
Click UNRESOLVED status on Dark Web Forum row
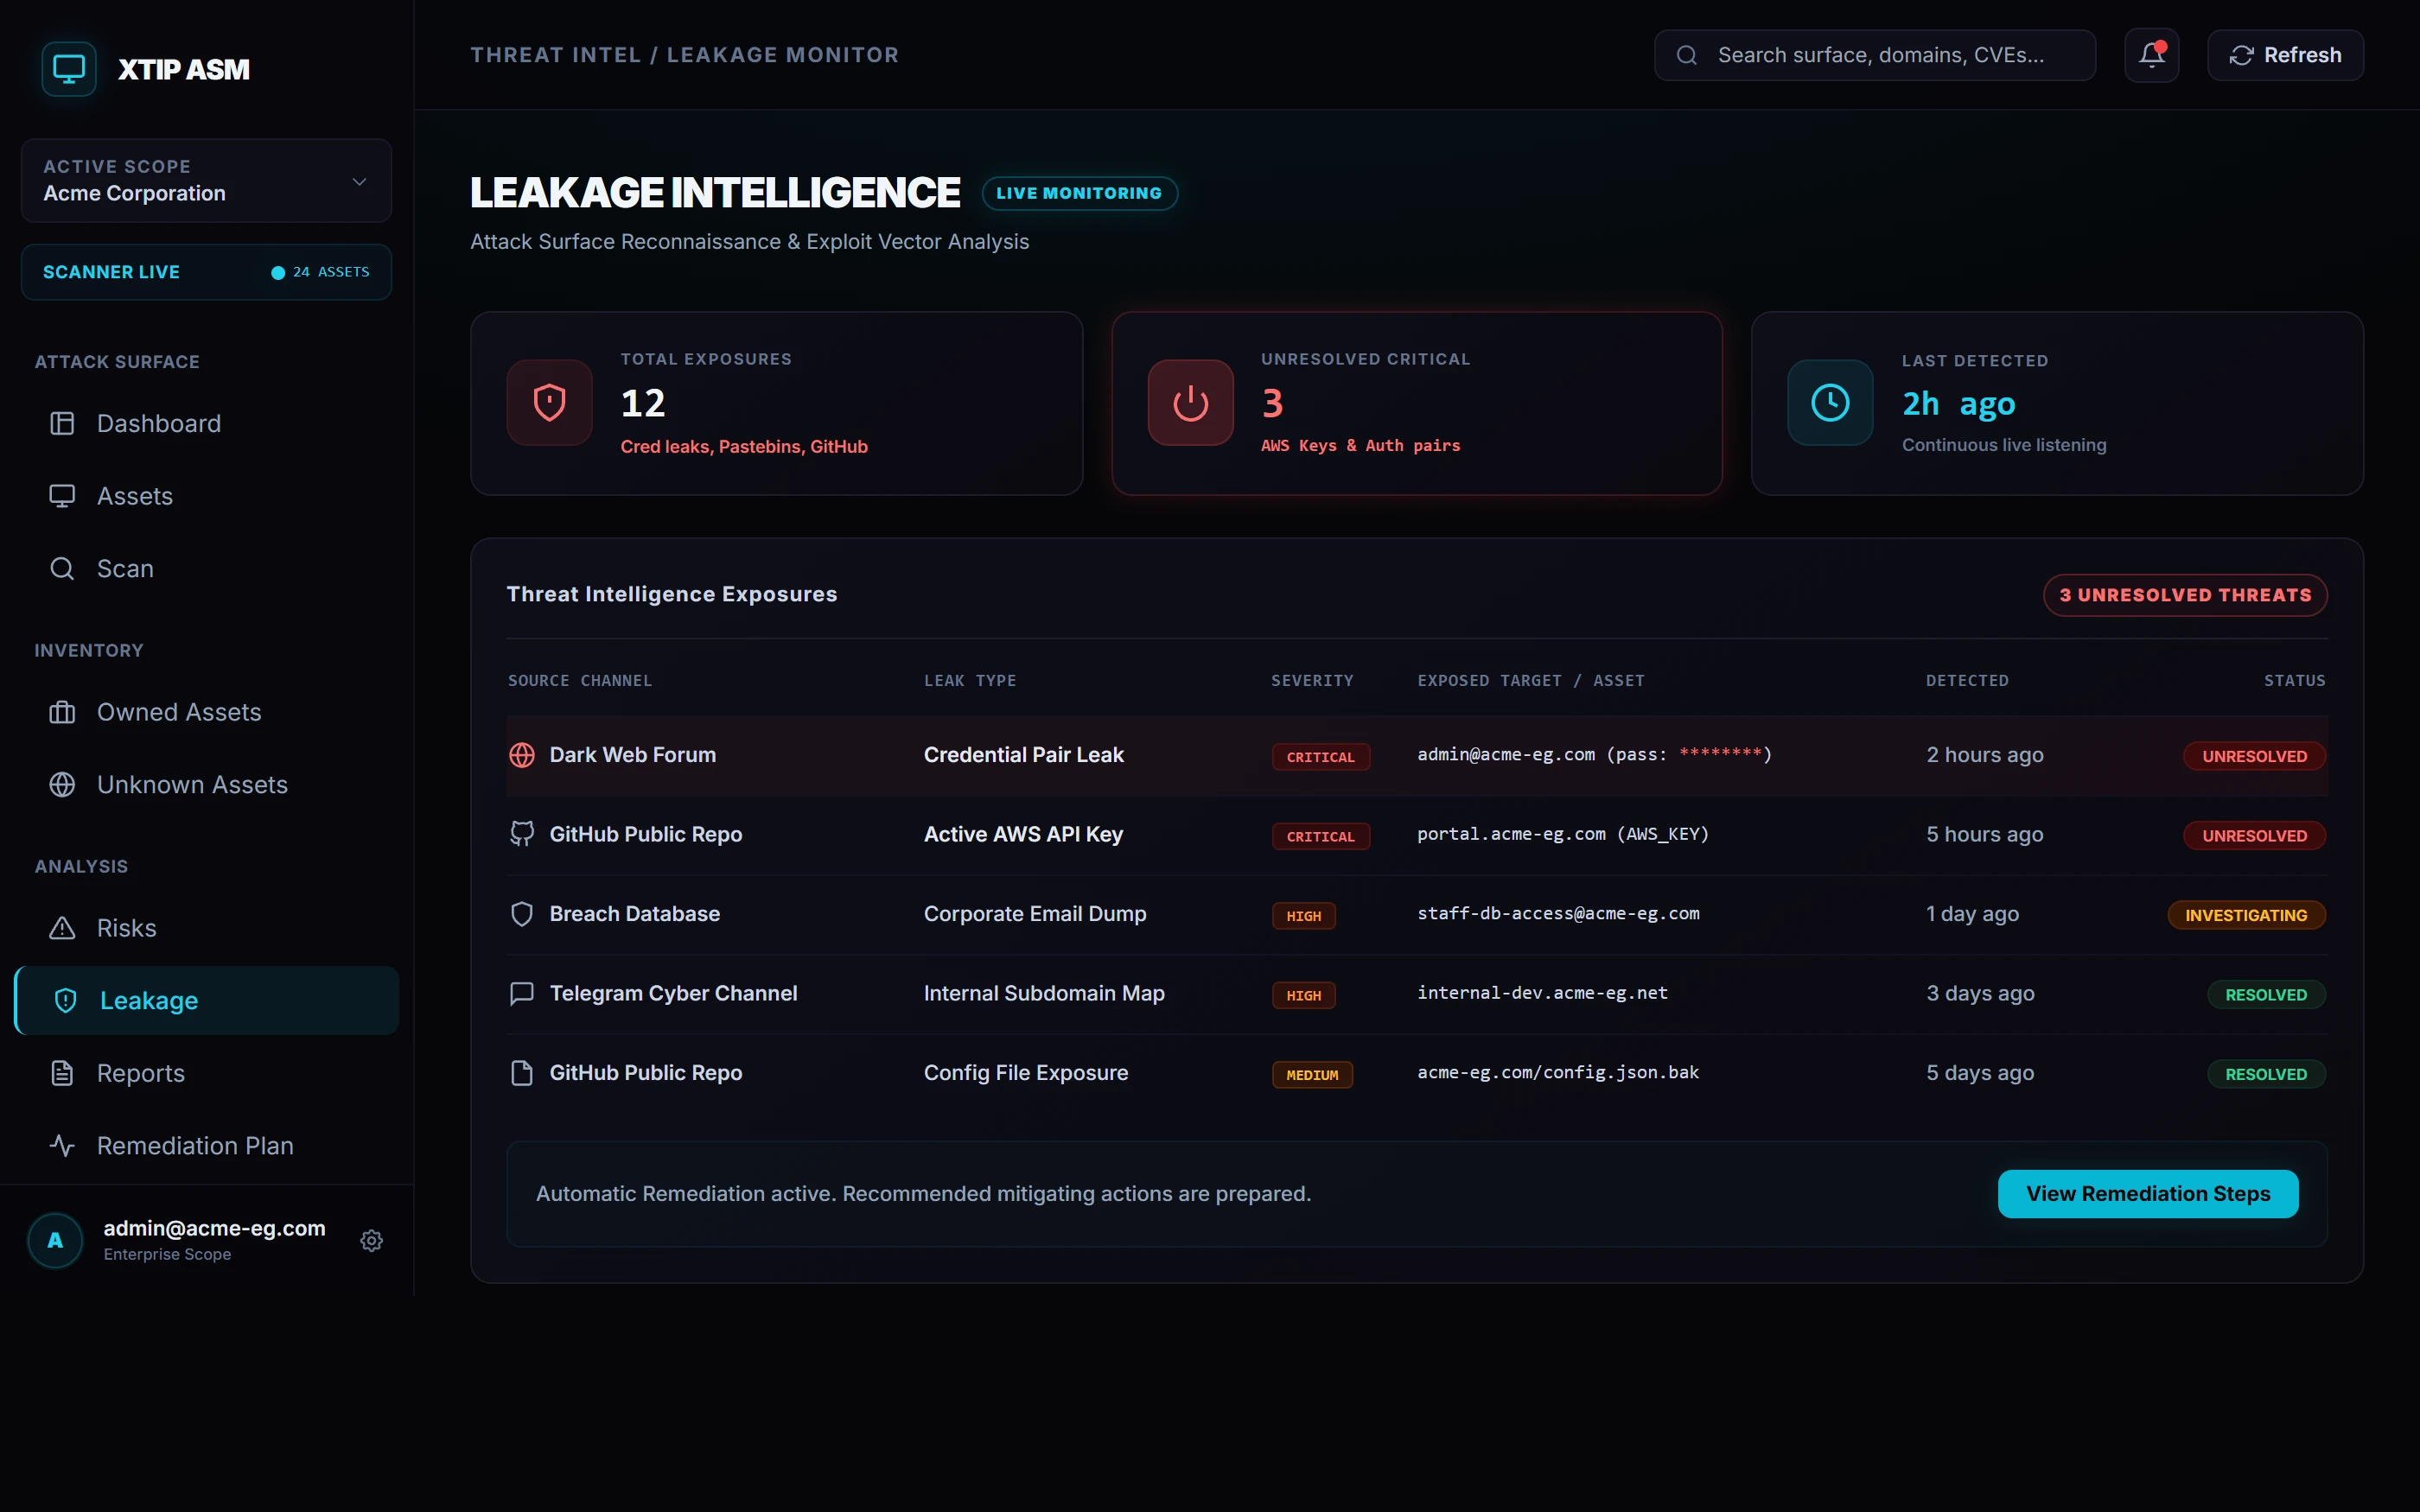coord(2254,756)
